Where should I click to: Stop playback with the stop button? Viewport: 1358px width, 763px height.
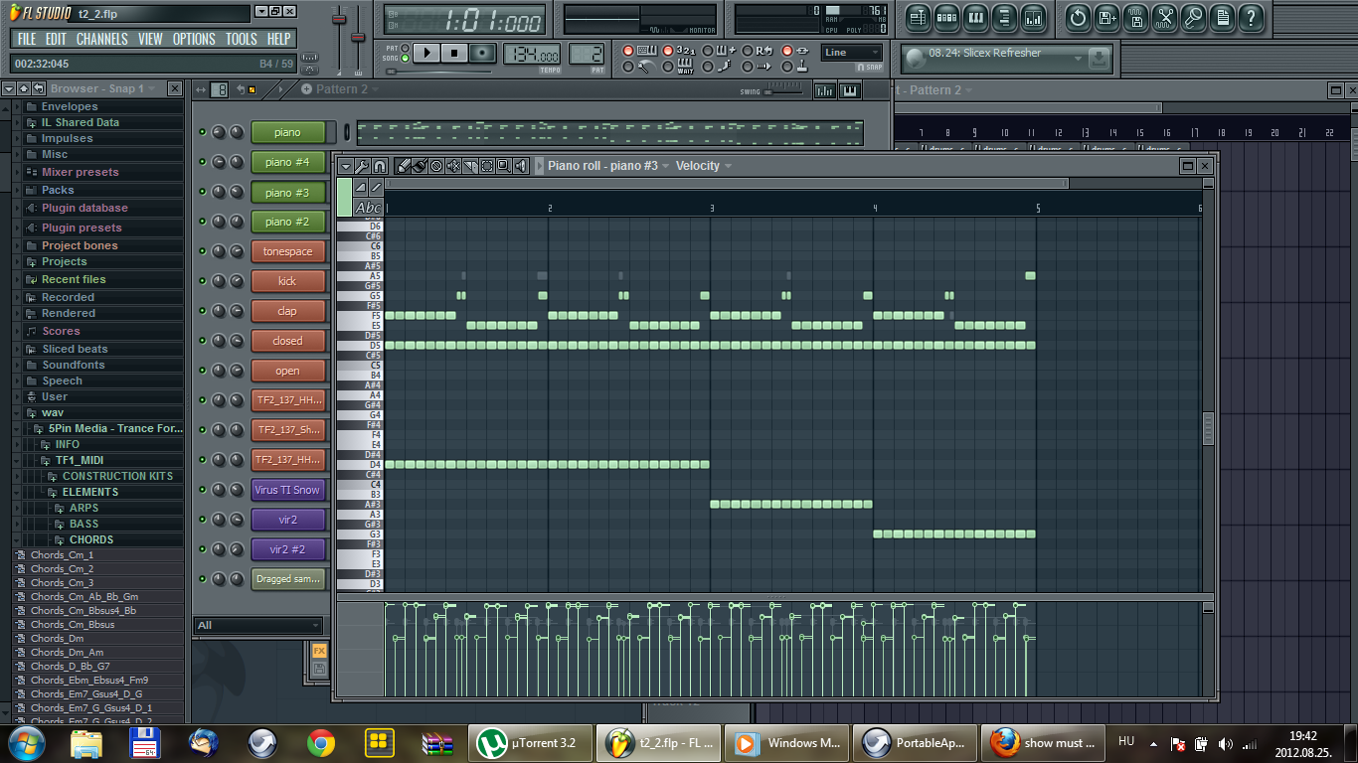coord(454,53)
